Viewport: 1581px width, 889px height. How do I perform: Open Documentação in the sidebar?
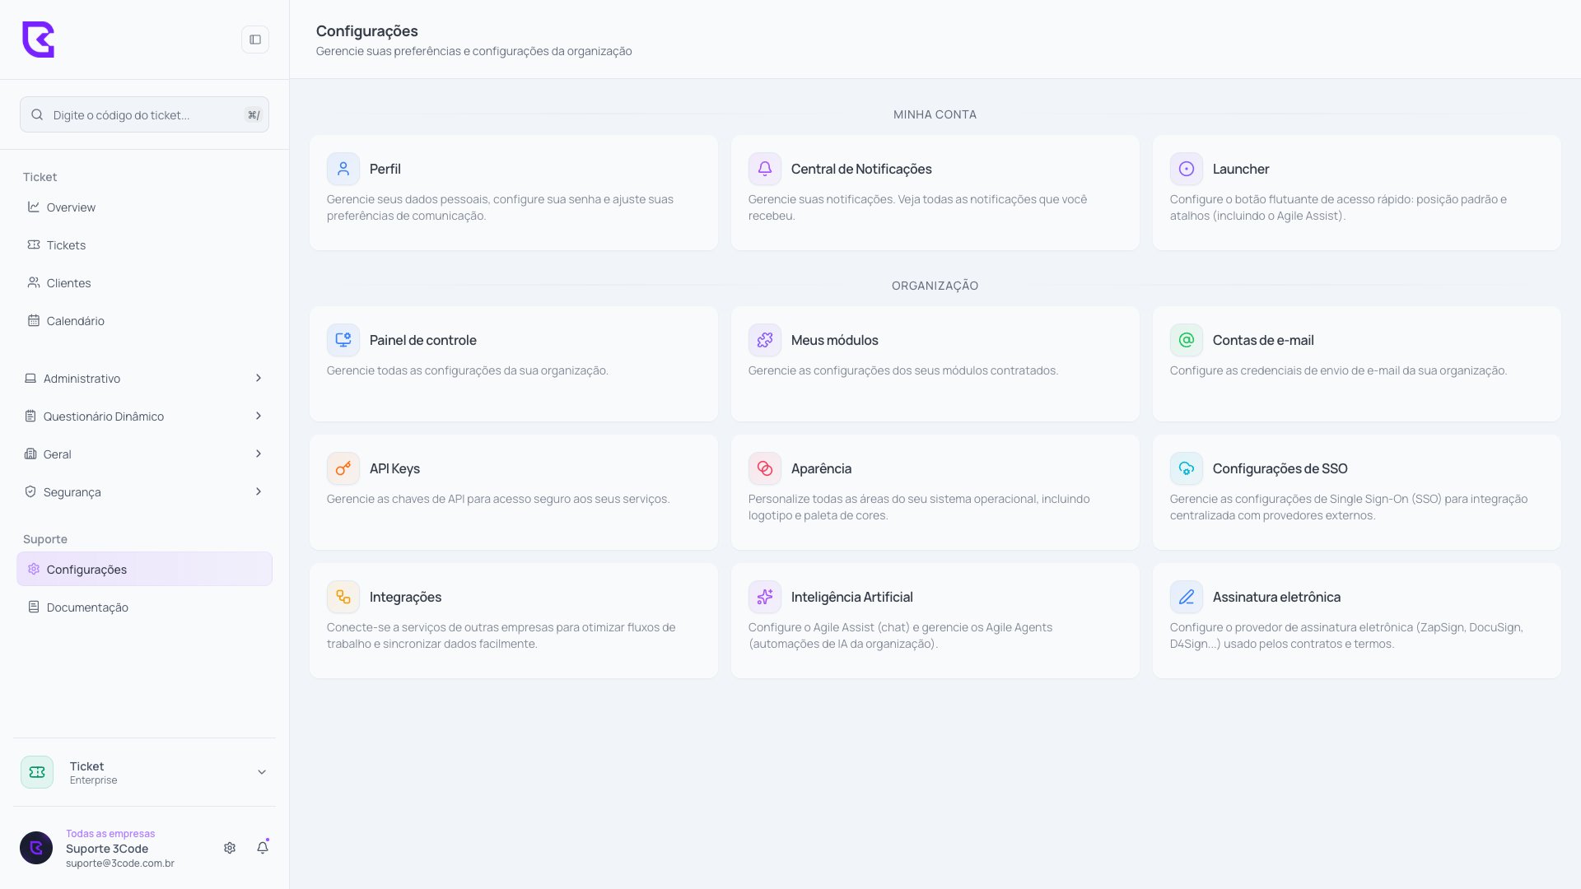(144, 607)
